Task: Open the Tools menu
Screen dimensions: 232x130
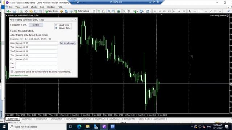Action: point(42,7)
